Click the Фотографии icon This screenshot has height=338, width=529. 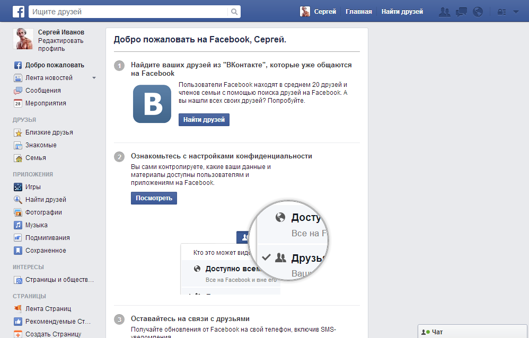[x=18, y=212]
